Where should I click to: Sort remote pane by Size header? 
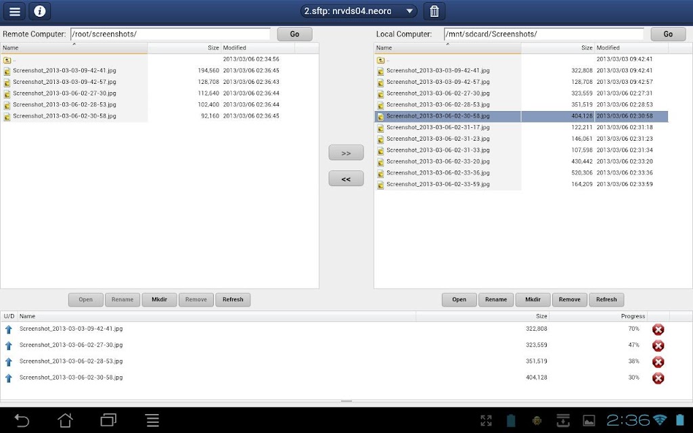click(184, 48)
